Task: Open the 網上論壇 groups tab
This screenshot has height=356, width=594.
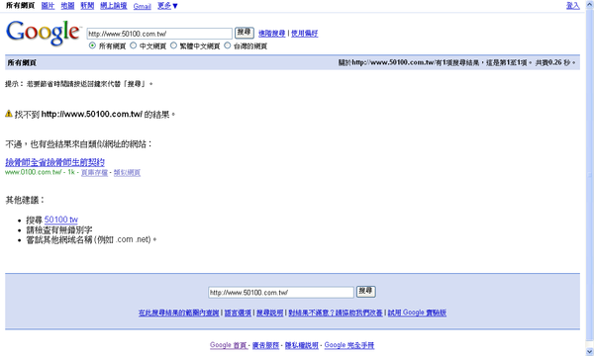Action: (x=113, y=6)
